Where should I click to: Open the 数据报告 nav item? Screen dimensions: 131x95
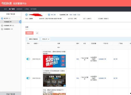pyautogui.click(x=19, y=9)
